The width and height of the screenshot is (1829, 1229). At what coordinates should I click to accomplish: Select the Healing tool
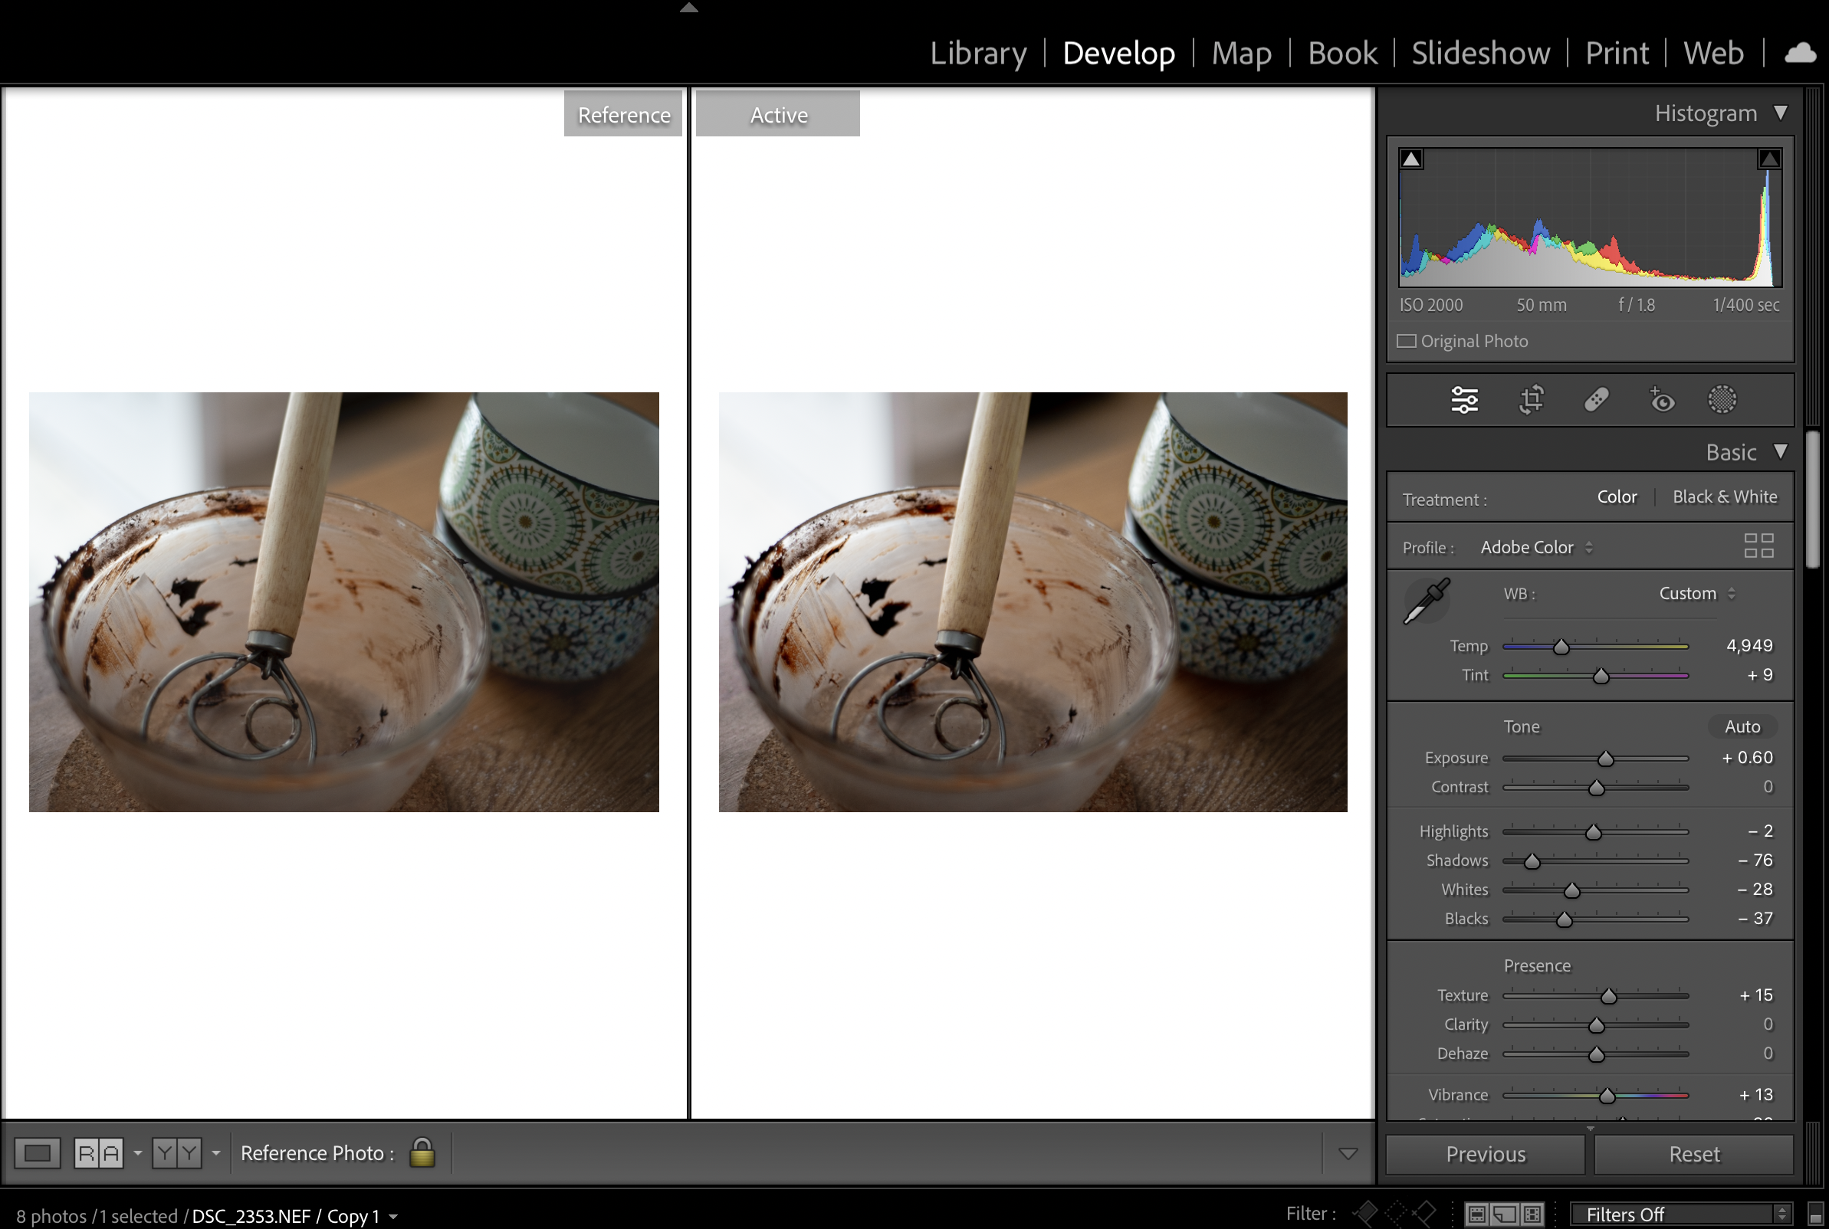(1596, 400)
